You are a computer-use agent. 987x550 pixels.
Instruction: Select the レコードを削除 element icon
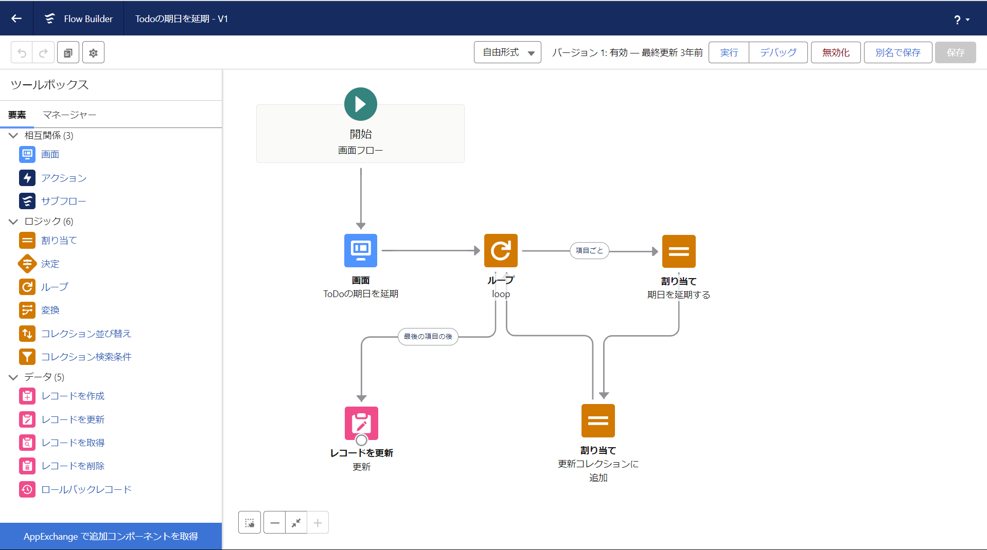pyautogui.click(x=27, y=466)
